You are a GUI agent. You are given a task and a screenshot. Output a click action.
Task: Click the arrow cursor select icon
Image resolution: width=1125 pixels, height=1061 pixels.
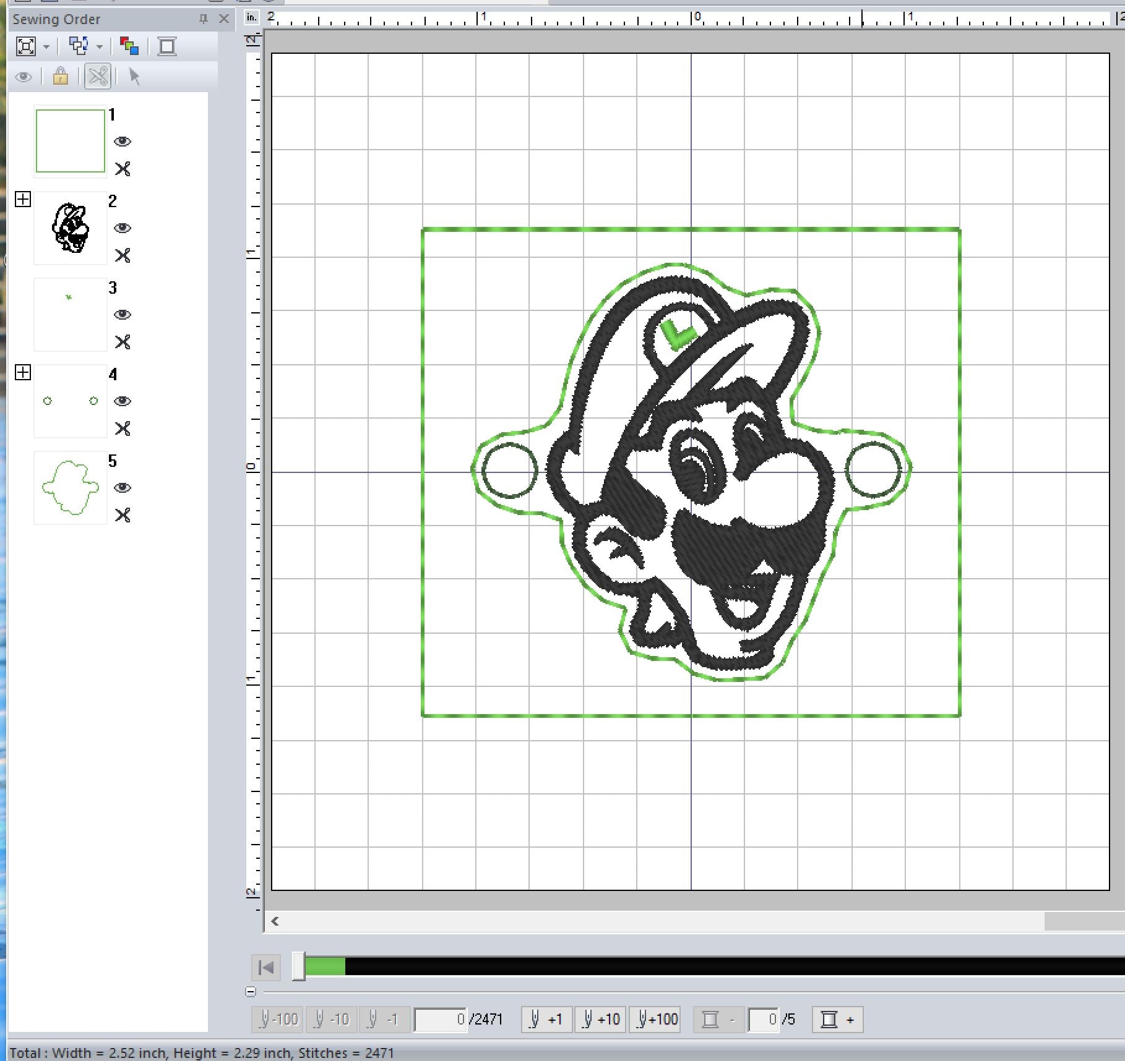tap(134, 77)
